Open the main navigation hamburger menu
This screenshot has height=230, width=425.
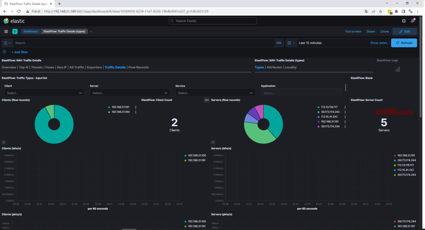click(x=6, y=31)
